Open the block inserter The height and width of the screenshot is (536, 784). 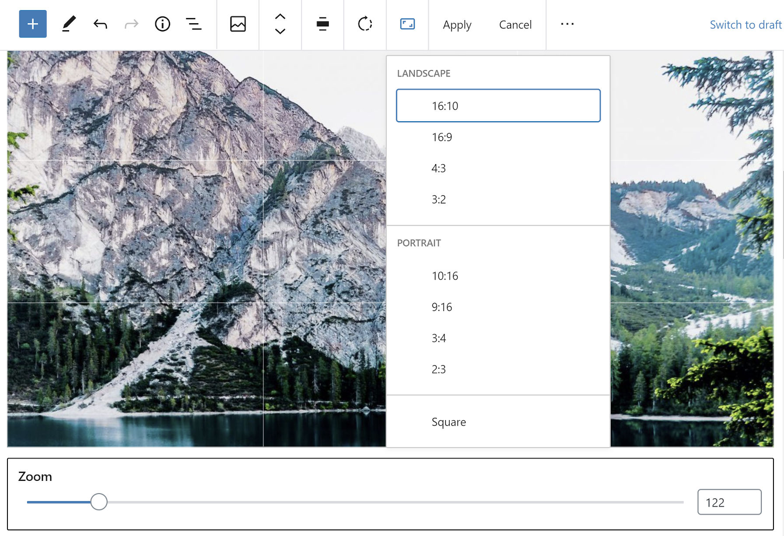(x=32, y=24)
